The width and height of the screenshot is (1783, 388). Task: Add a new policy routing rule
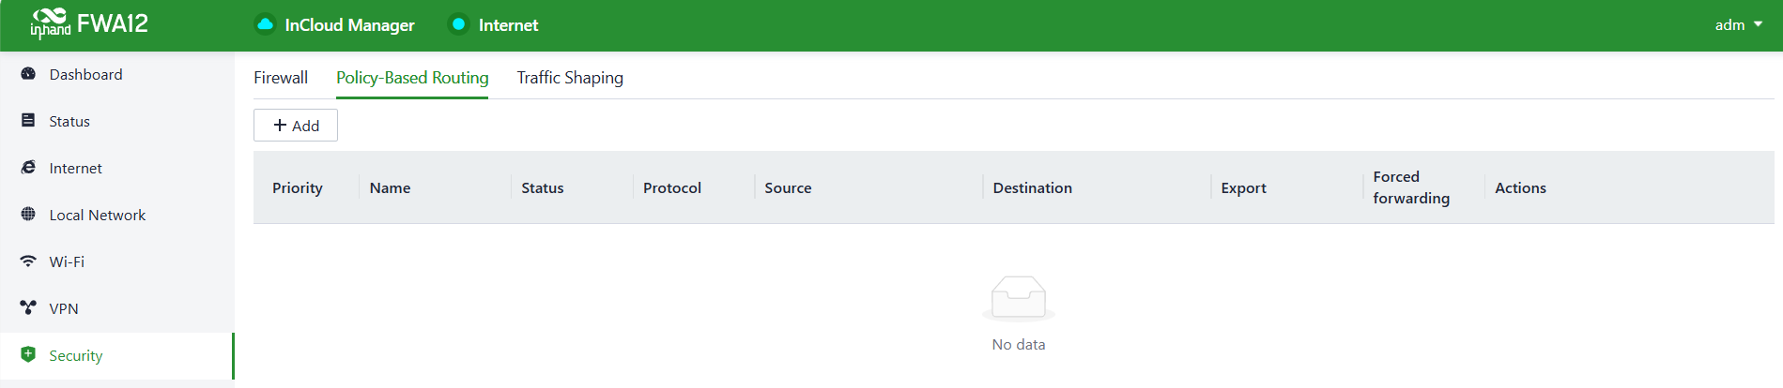296,126
